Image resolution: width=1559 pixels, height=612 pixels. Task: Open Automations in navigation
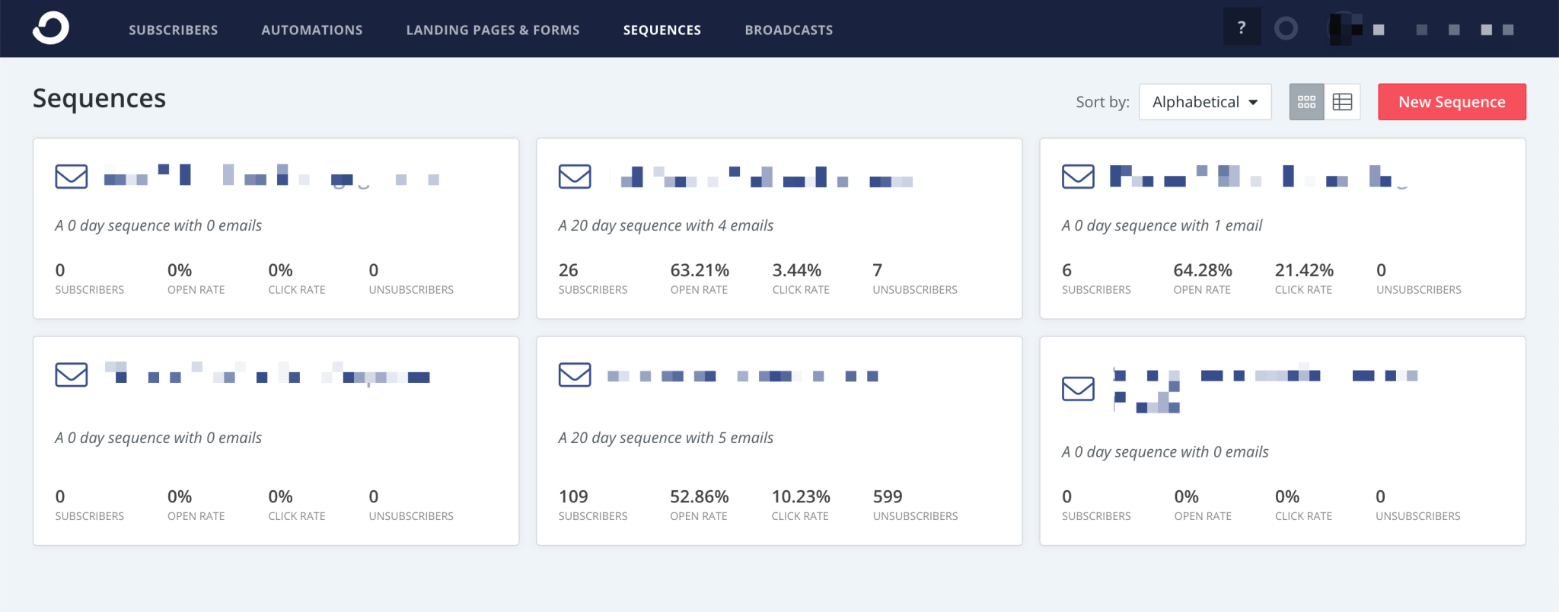click(312, 30)
